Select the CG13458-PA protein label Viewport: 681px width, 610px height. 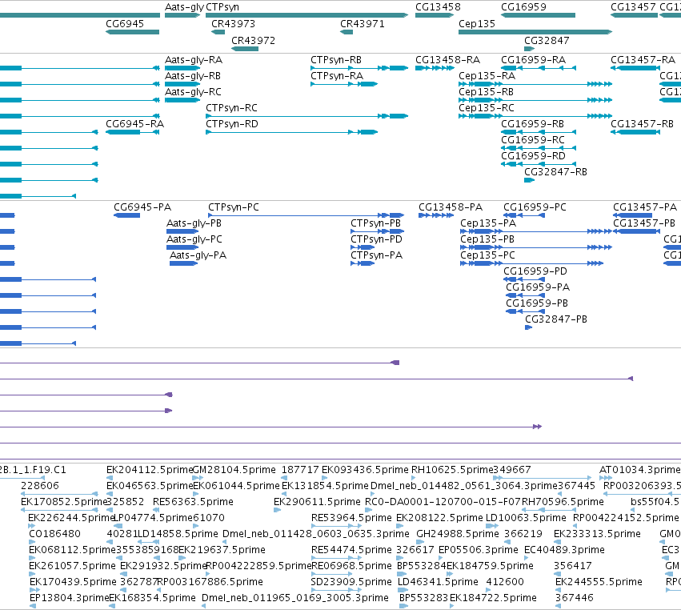pyautogui.click(x=451, y=207)
